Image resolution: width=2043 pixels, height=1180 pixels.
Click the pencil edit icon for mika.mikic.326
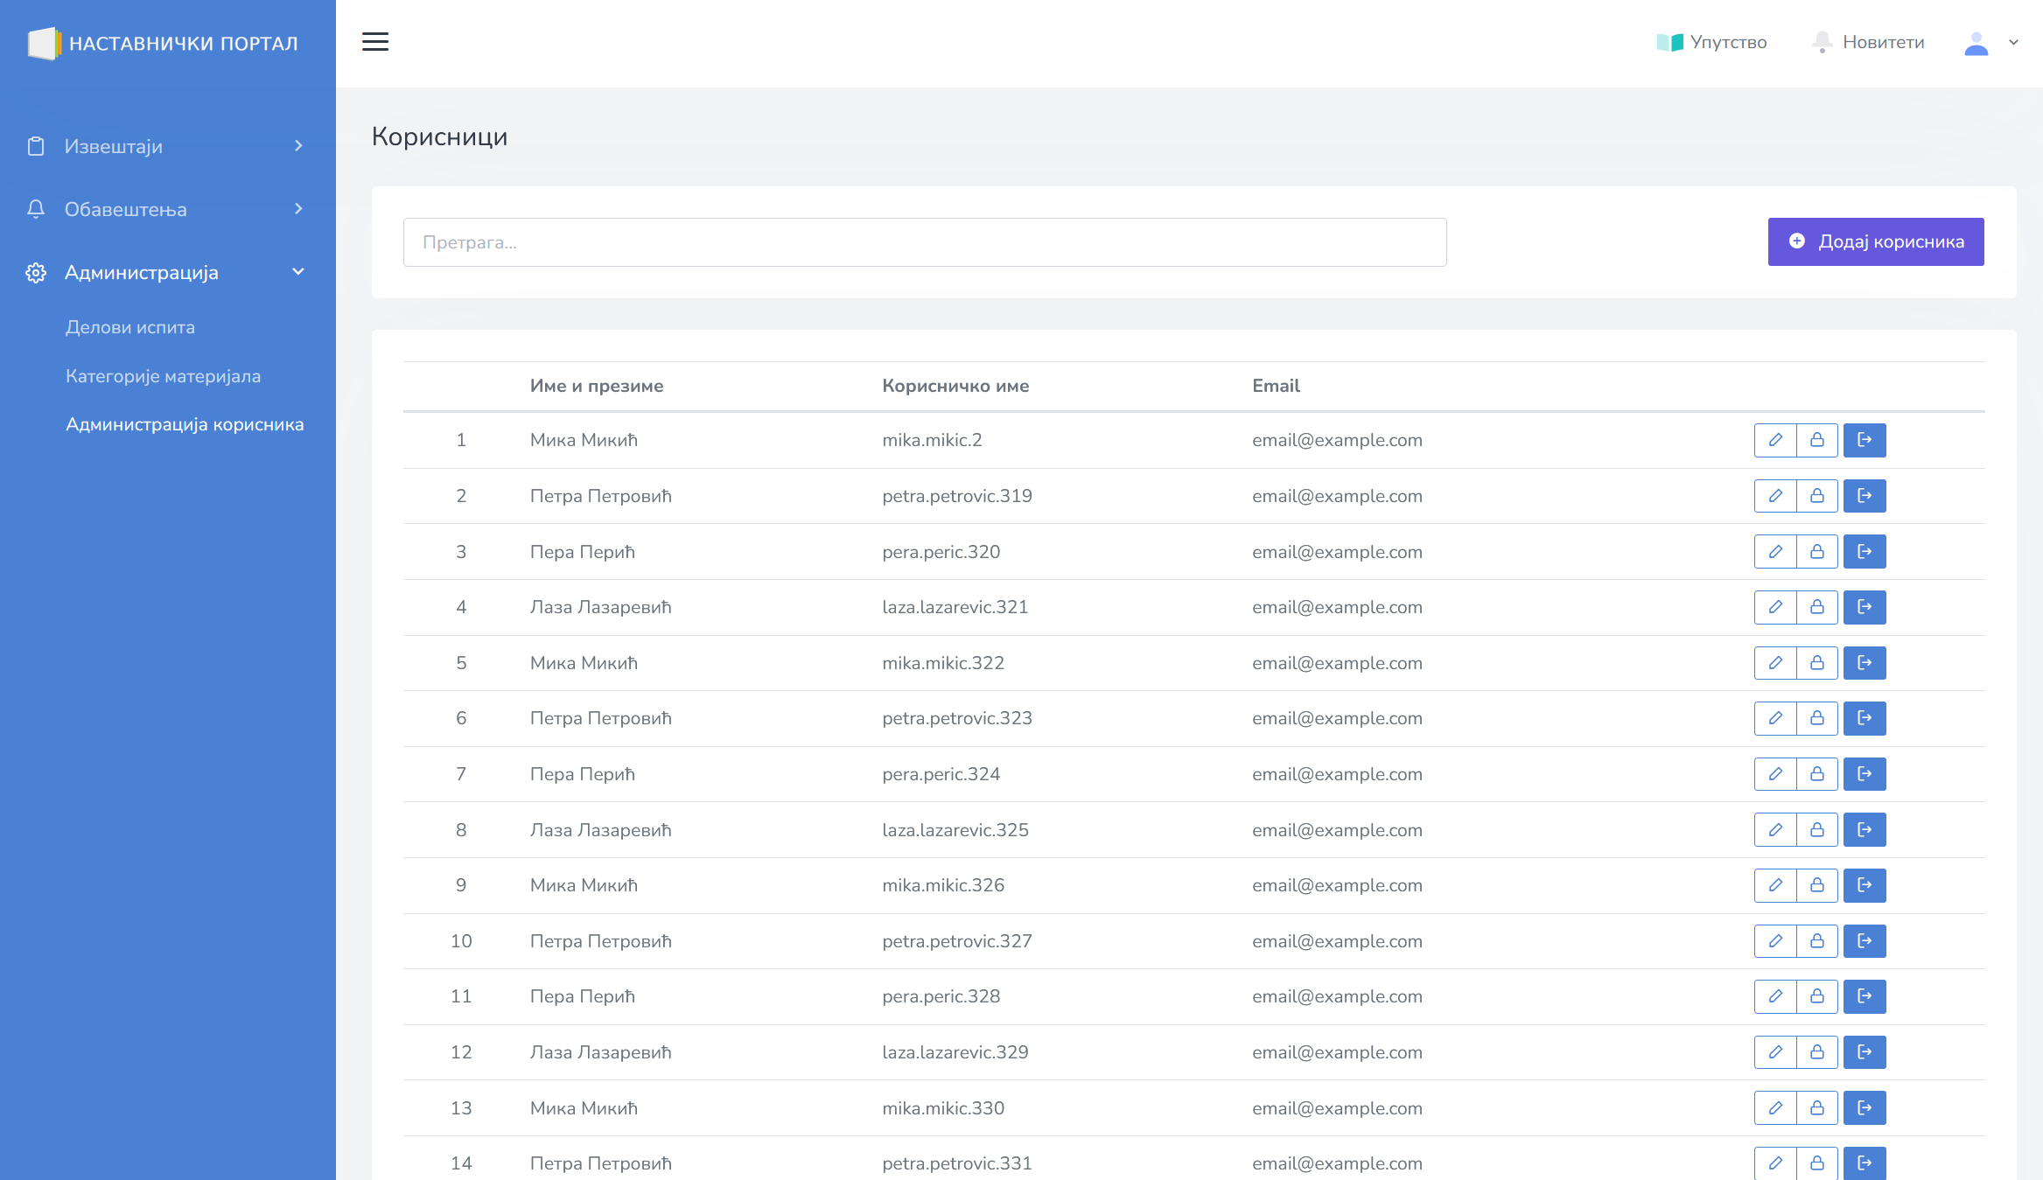(x=1774, y=885)
